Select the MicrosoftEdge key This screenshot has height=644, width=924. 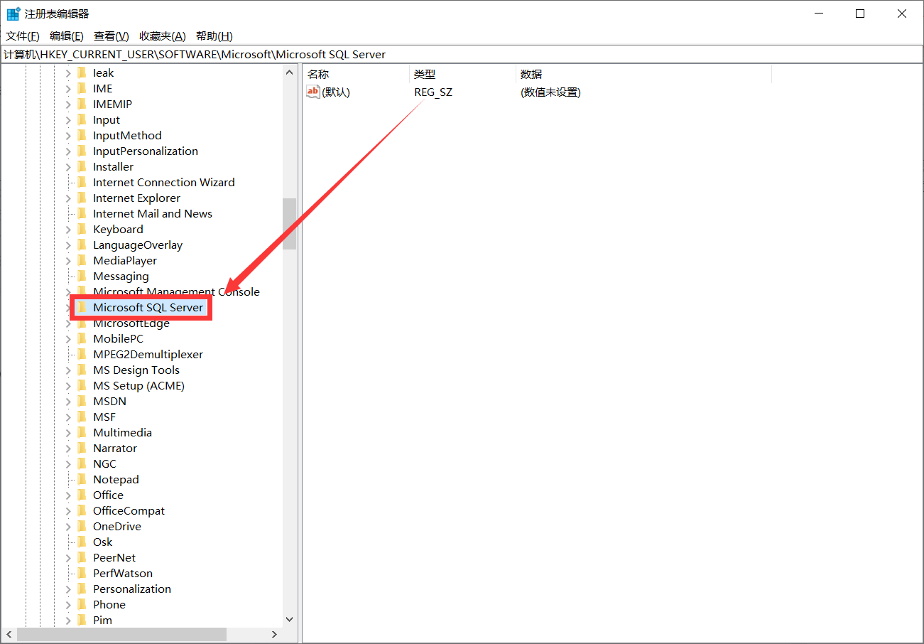pyautogui.click(x=131, y=323)
